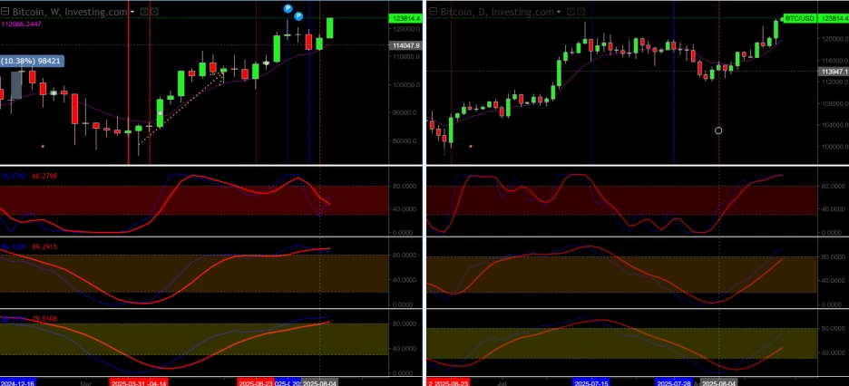Click the Jul label on daily time axis

coord(502,382)
